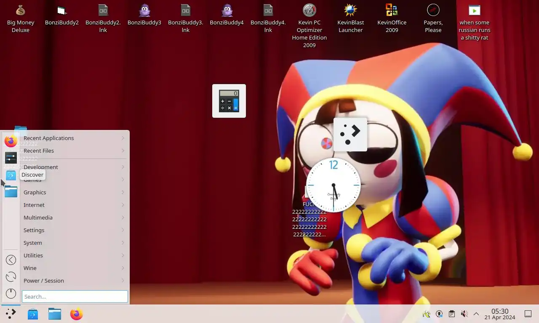Launch Discover from the launcher favorites
The image size is (539, 323).
tap(11, 175)
